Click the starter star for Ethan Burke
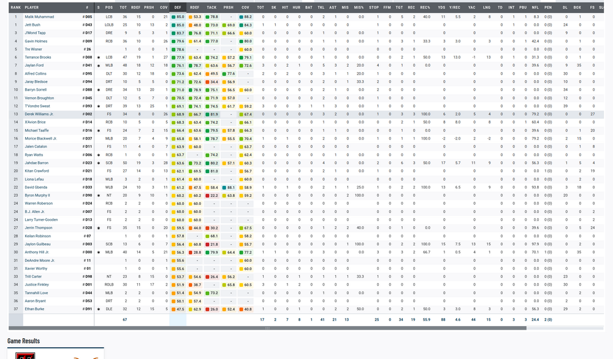The image size is (613, 359). [99, 309]
